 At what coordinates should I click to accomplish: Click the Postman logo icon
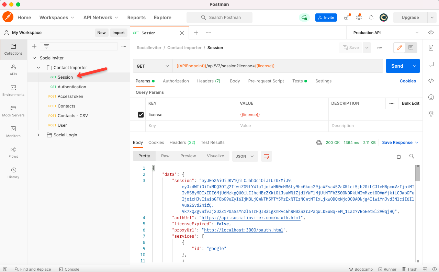[x=8, y=17]
